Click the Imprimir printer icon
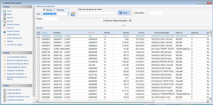Screen dimensions: 213x105 (5, 18)
